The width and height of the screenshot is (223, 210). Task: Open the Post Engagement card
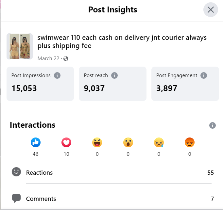coord(185,84)
